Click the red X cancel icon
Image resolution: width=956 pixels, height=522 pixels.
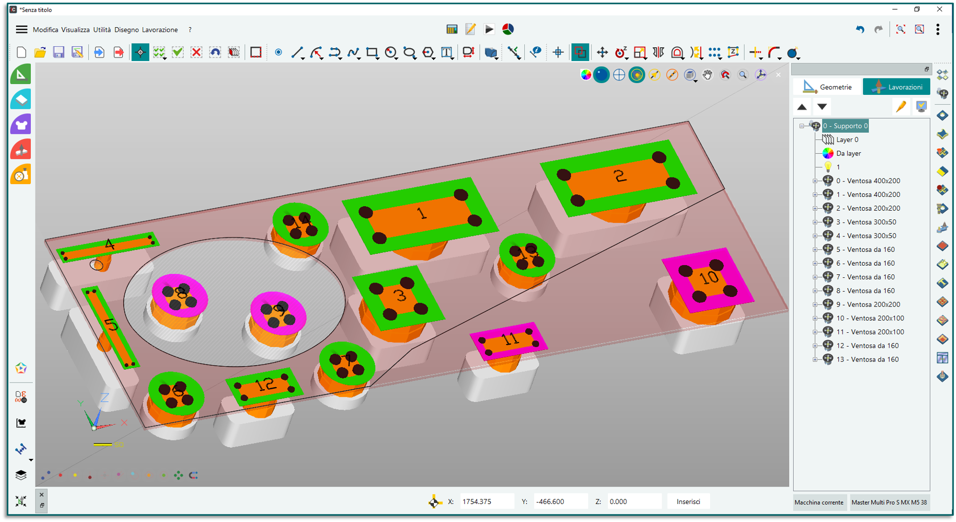(x=196, y=52)
